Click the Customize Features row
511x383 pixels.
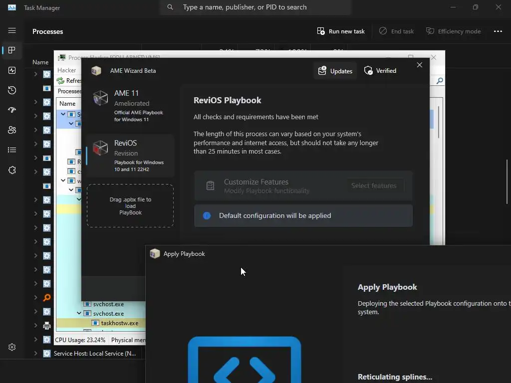303,186
